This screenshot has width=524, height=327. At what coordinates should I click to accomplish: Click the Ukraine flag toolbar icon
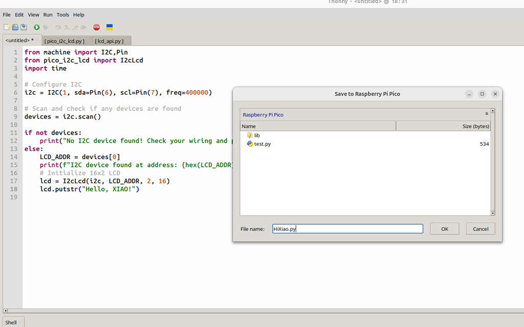tap(110, 27)
